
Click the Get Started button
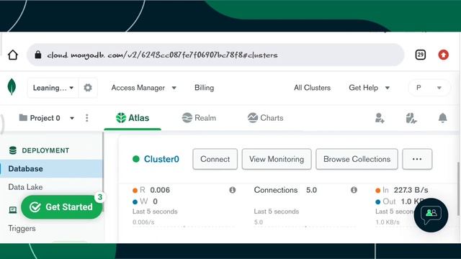(x=62, y=207)
